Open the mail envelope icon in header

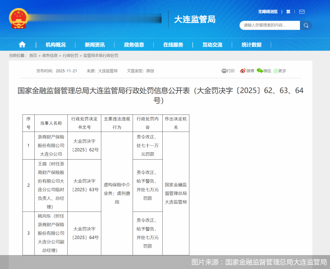coord(302,11)
